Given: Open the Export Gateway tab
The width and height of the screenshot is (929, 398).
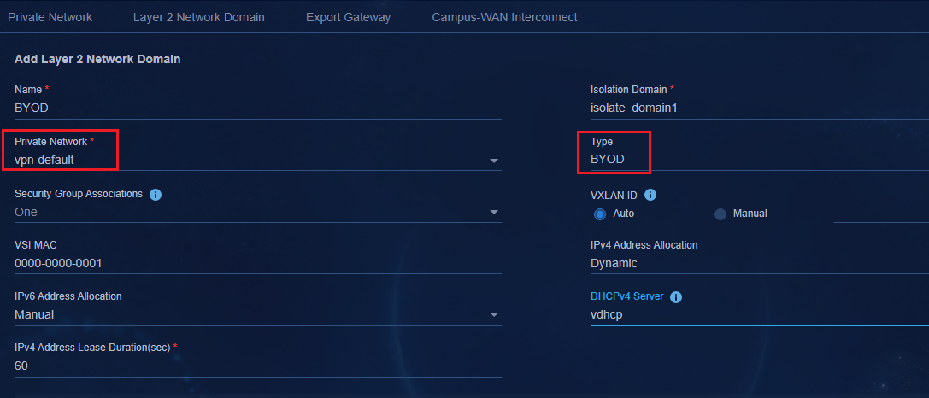Looking at the screenshot, I should (x=349, y=17).
